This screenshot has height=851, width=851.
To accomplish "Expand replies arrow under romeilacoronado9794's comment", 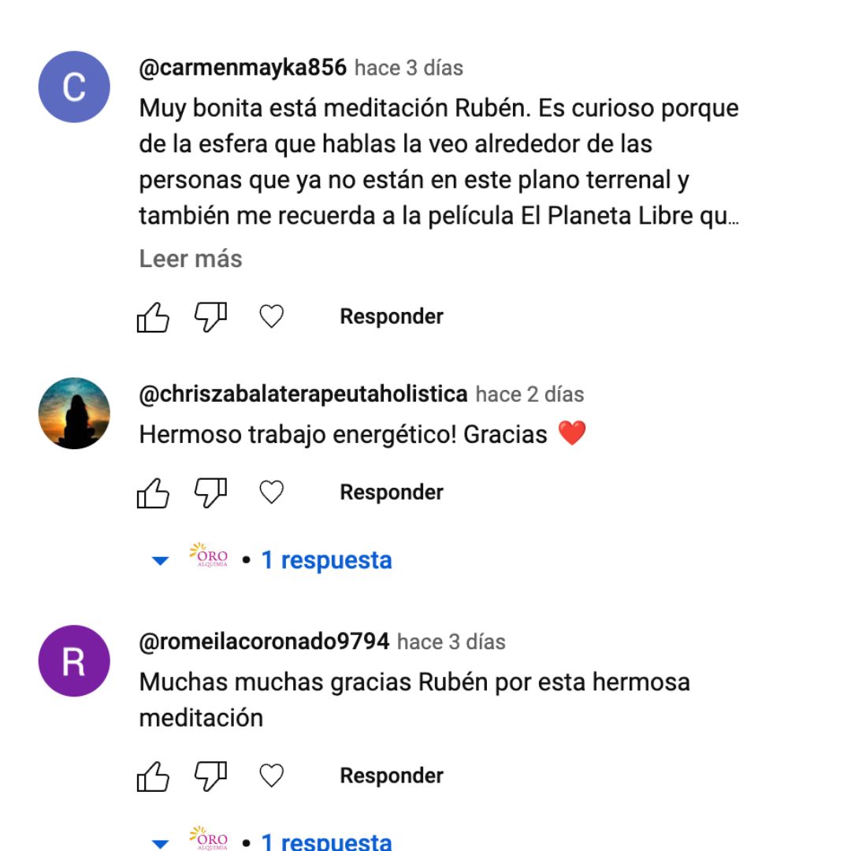I will [x=160, y=843].
